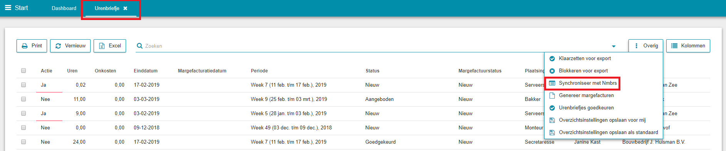Open the hamburger Start menu icon
This screenshot has width=726, height=151.
8,8
